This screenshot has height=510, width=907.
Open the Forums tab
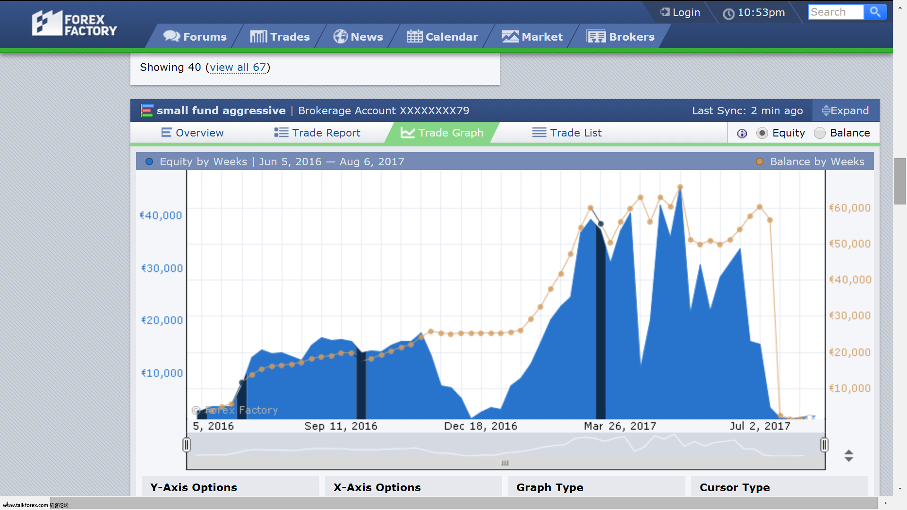[195, 36]
